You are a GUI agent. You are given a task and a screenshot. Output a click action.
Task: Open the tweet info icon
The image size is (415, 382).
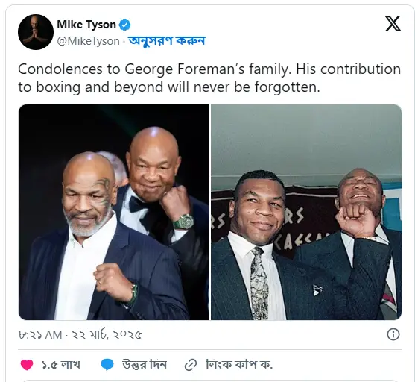(393, 334)
